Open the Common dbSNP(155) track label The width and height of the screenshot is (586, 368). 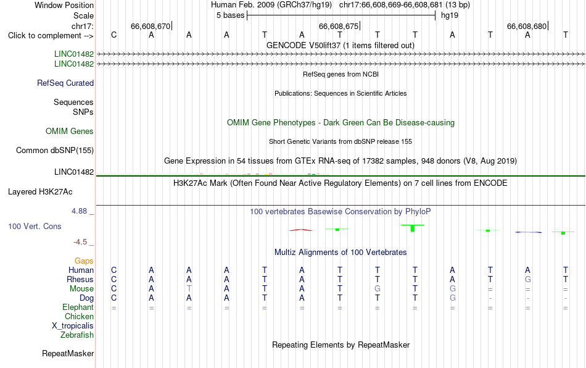[x=55, y=150]
